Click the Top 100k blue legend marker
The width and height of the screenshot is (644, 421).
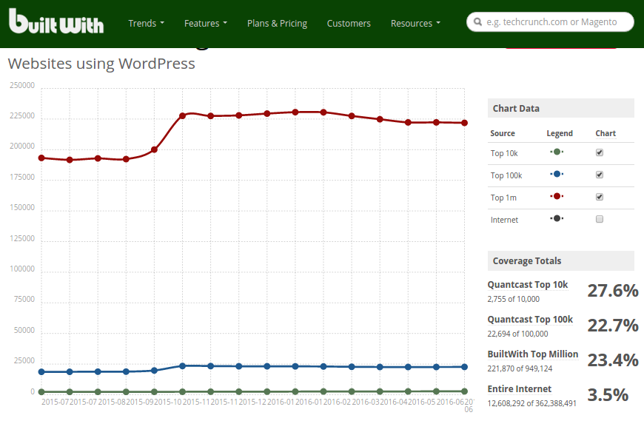pos(557,175)
